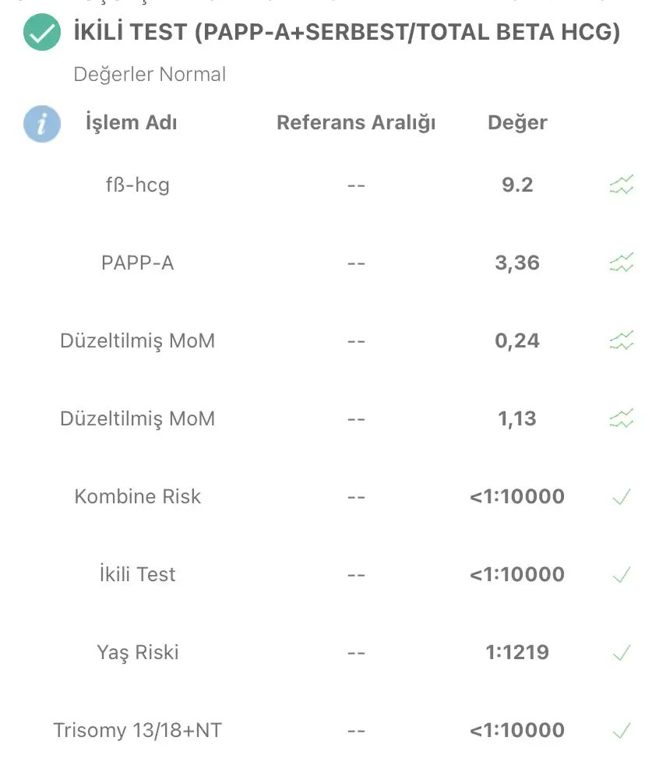Click the Değerler Normal status text
The image size is (645, 769).
point(150,75)
